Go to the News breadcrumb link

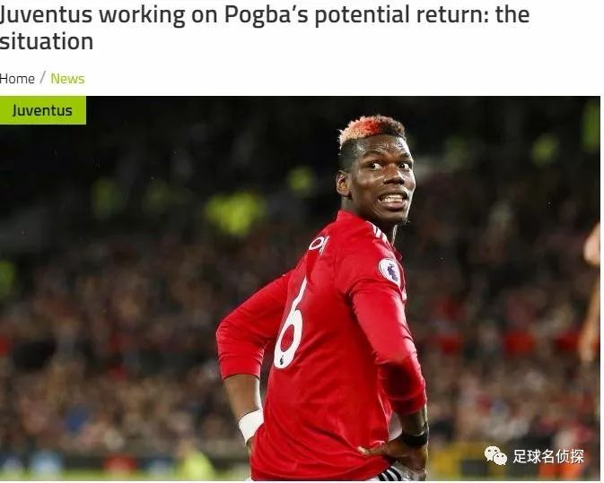pyautogui.click(x=67, y=79)
